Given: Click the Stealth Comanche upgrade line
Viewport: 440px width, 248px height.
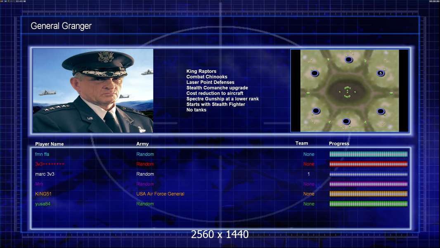Looking at the screenshot, I should coord(217,88).
